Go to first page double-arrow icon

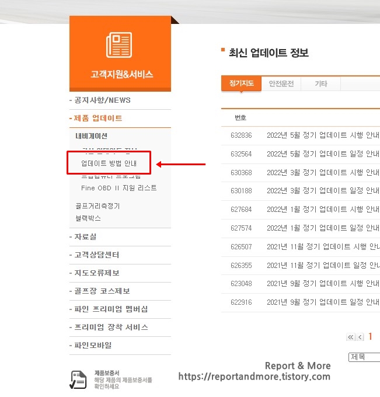[351, 337]
